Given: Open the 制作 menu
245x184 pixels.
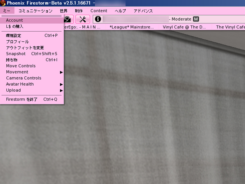Looking at the screenshot, I should [x=79, y=11].
